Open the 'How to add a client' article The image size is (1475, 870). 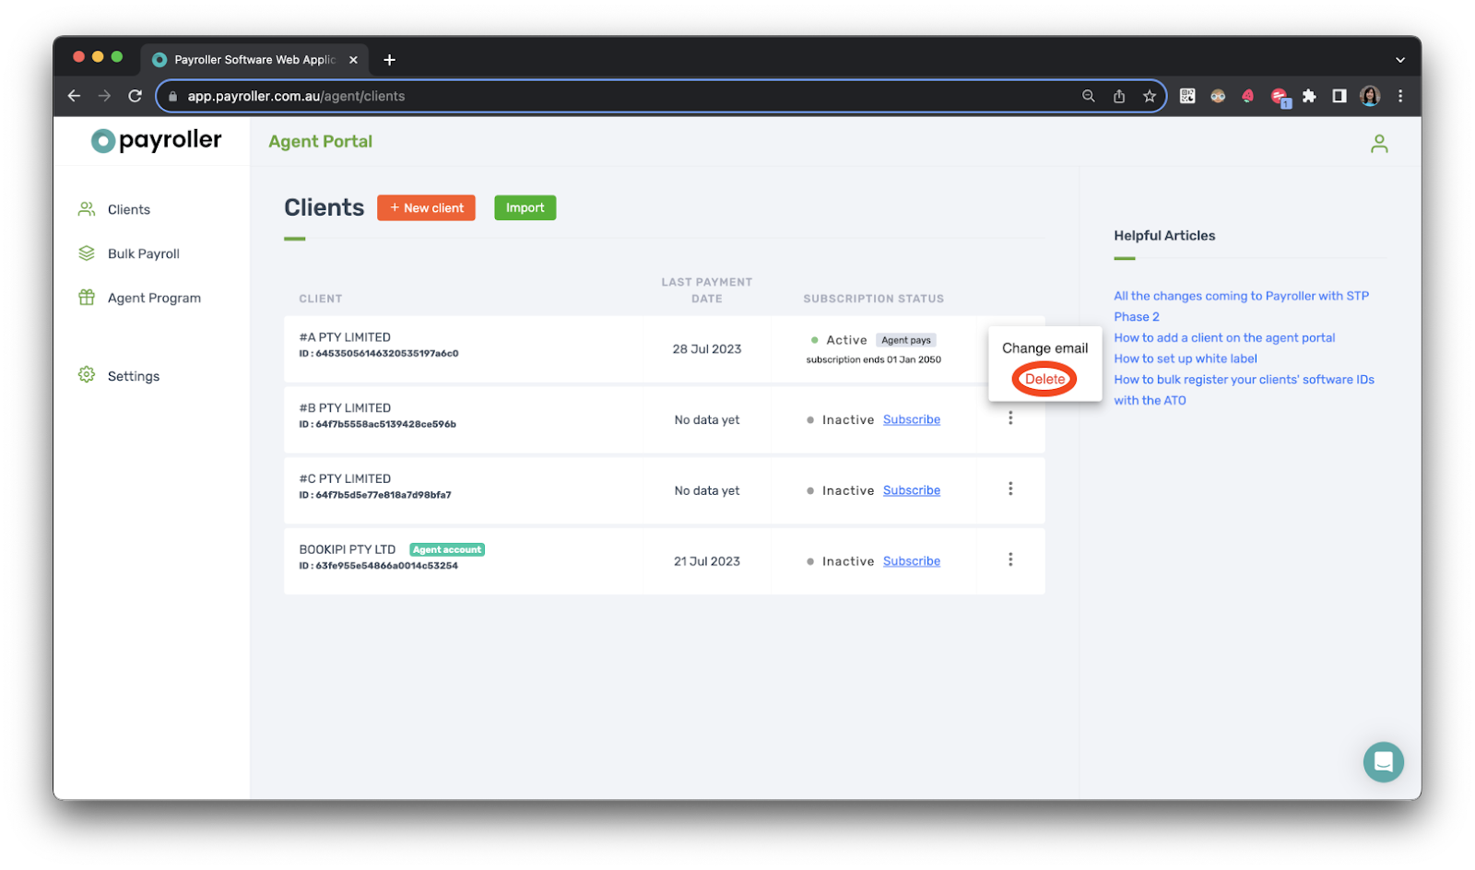(1224, 338)
